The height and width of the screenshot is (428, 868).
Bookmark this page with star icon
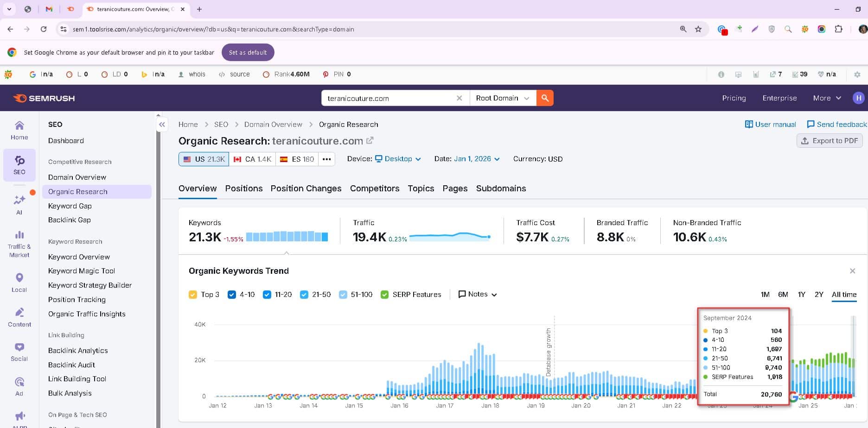[x=698, y=29]
